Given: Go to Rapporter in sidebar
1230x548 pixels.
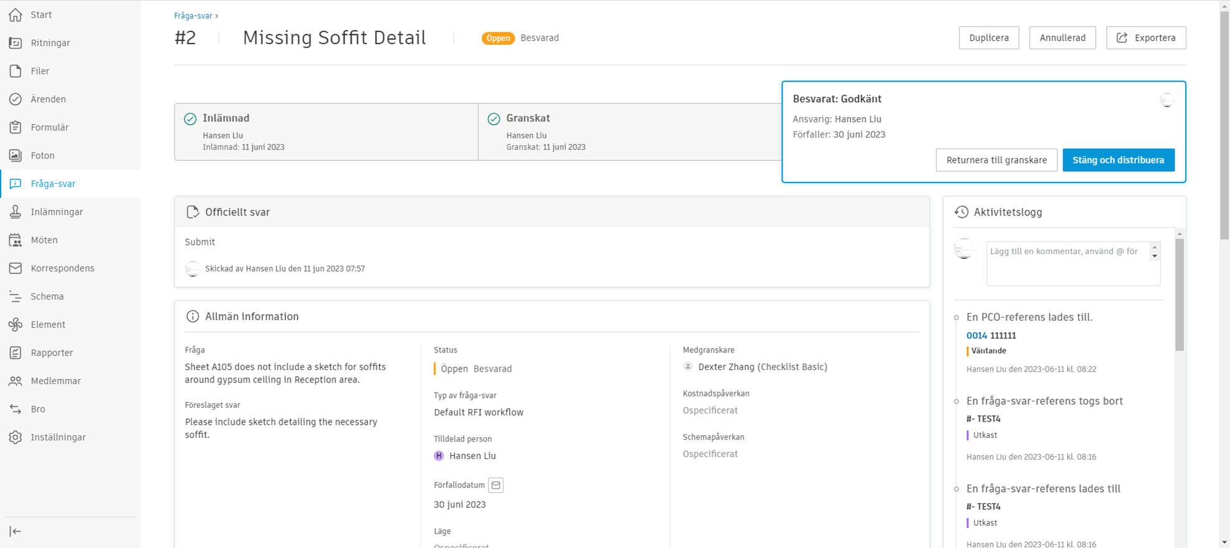Looking at the screenshot, I should (x=52, y=352).
